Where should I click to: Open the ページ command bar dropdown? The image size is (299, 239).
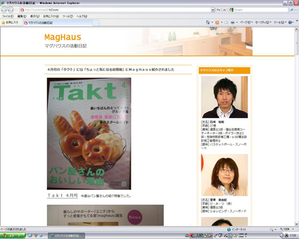tap(246, 22)
